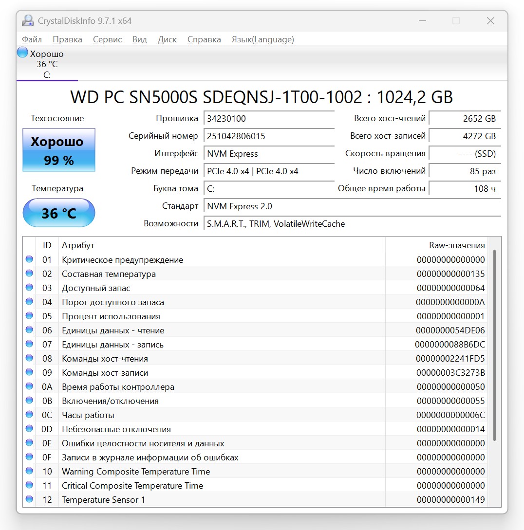Select the C: drive tab at top
Image resolution: width=524 pixels, height=530 pixels.
click(x=47, y=64)
